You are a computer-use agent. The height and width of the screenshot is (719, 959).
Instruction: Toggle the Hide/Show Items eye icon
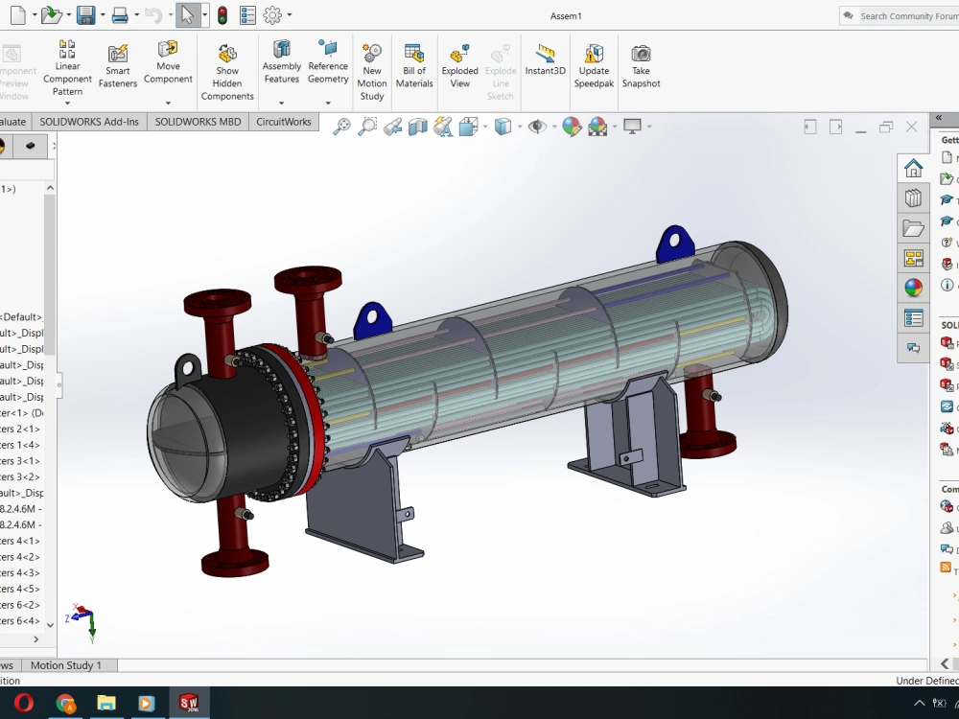point(538,128)
